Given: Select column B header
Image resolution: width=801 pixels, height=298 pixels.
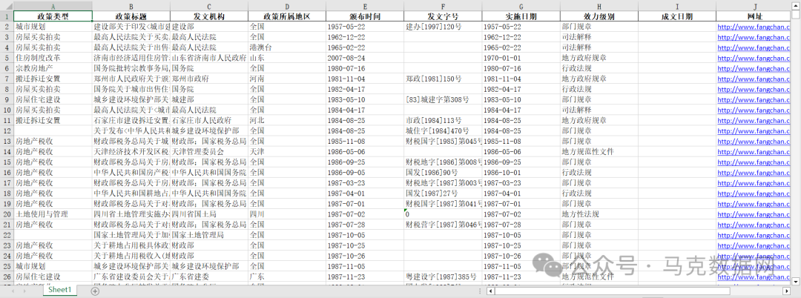Looking at the screenshot, I should (131, 6).
